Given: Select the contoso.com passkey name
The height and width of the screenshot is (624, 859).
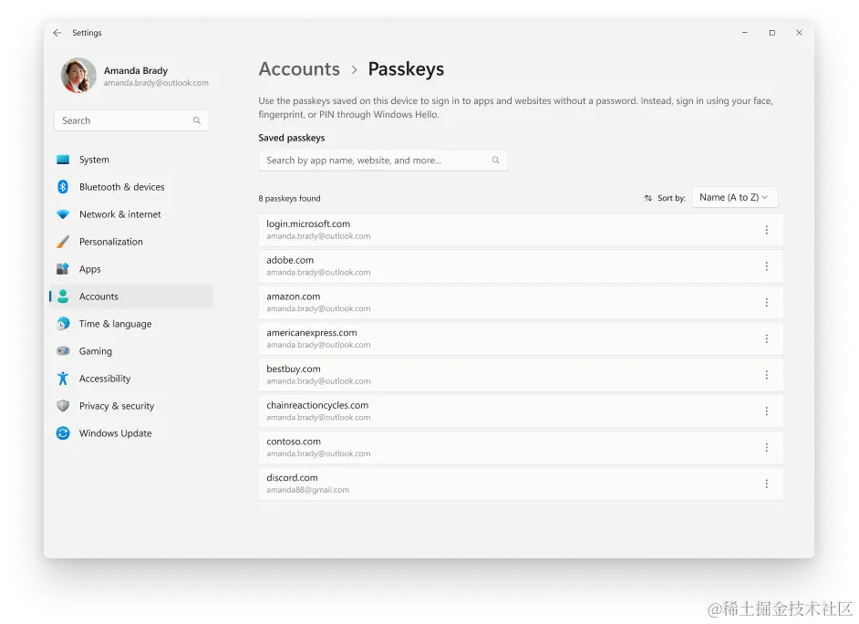Looking at the screenshot, I should click(x=293, y=442).
